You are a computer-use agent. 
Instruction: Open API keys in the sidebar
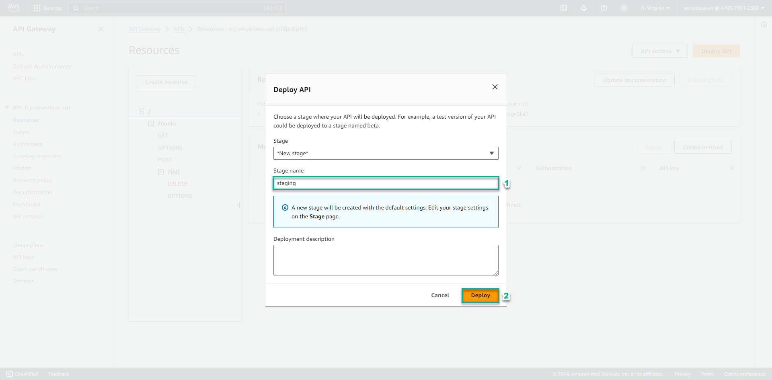(x=23, y=257)
